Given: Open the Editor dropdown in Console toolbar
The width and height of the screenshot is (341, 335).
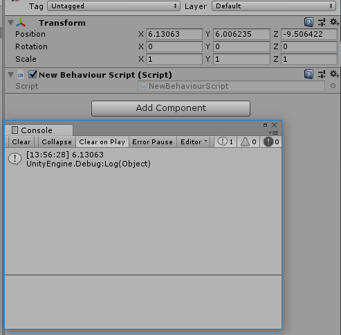Looking at the screenshot, I should (194, 141).
